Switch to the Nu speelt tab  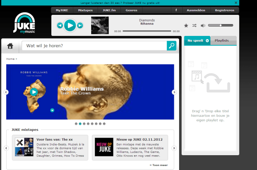pos(197,40)
